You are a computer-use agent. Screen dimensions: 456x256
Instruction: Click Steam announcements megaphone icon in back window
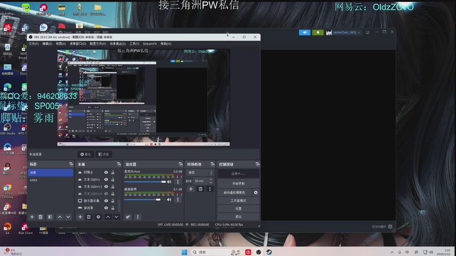point(304,32)
